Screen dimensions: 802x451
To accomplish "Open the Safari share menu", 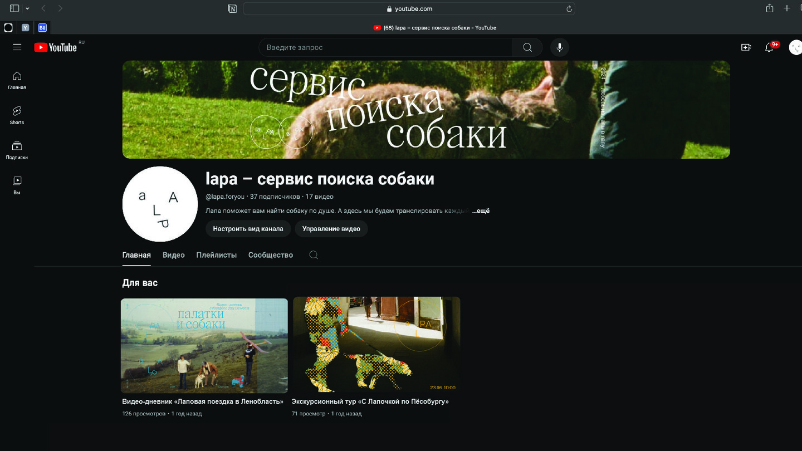I will point(770,8).
